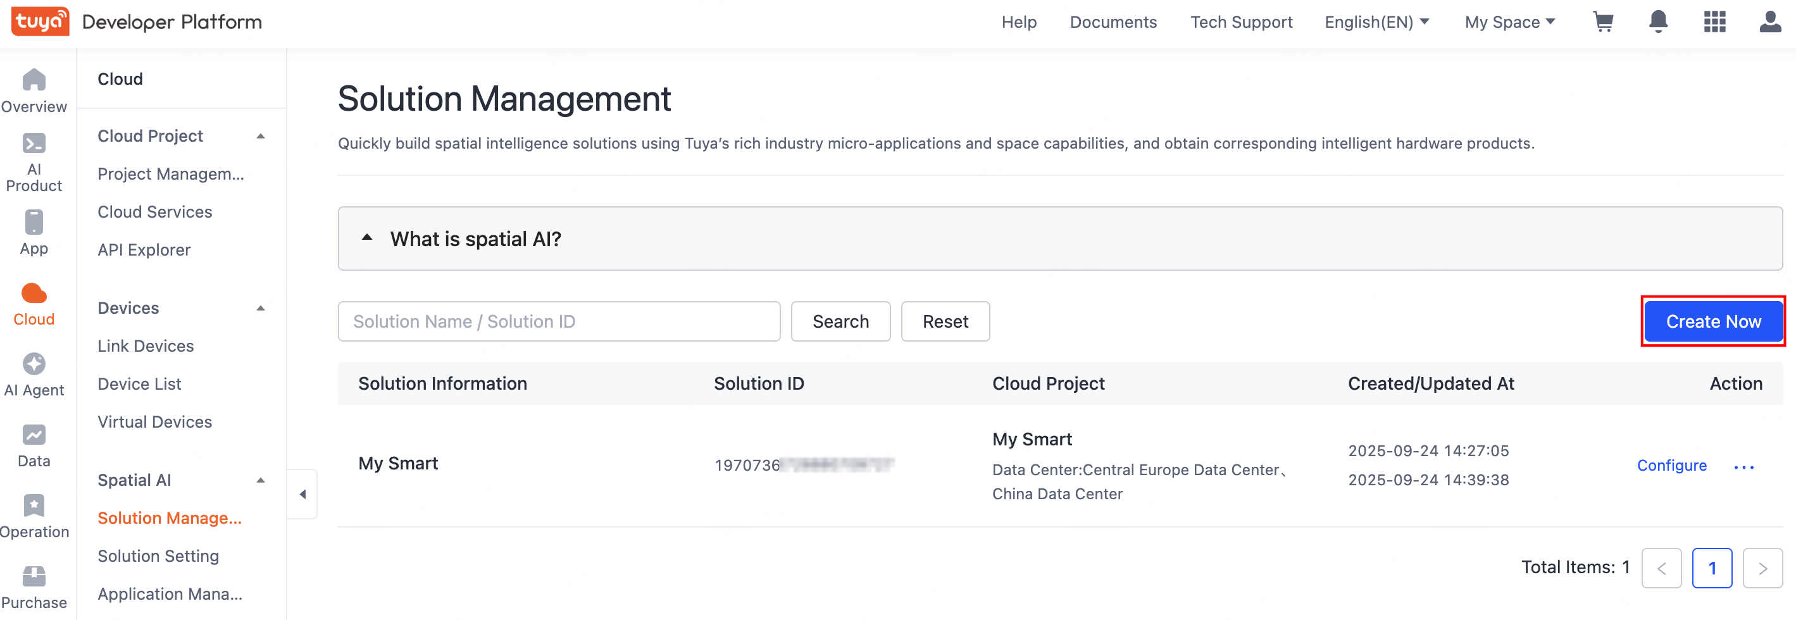Image resolution: width=1796 pixels, height=620 pixels.
Task: Open the My Space dropdown
Action: point(1509,22)
